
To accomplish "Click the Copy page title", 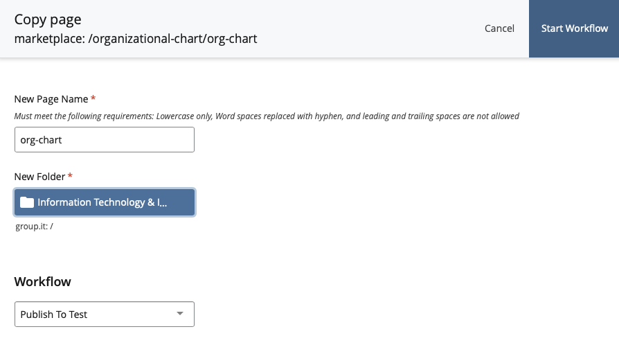I will coord(48,20).
